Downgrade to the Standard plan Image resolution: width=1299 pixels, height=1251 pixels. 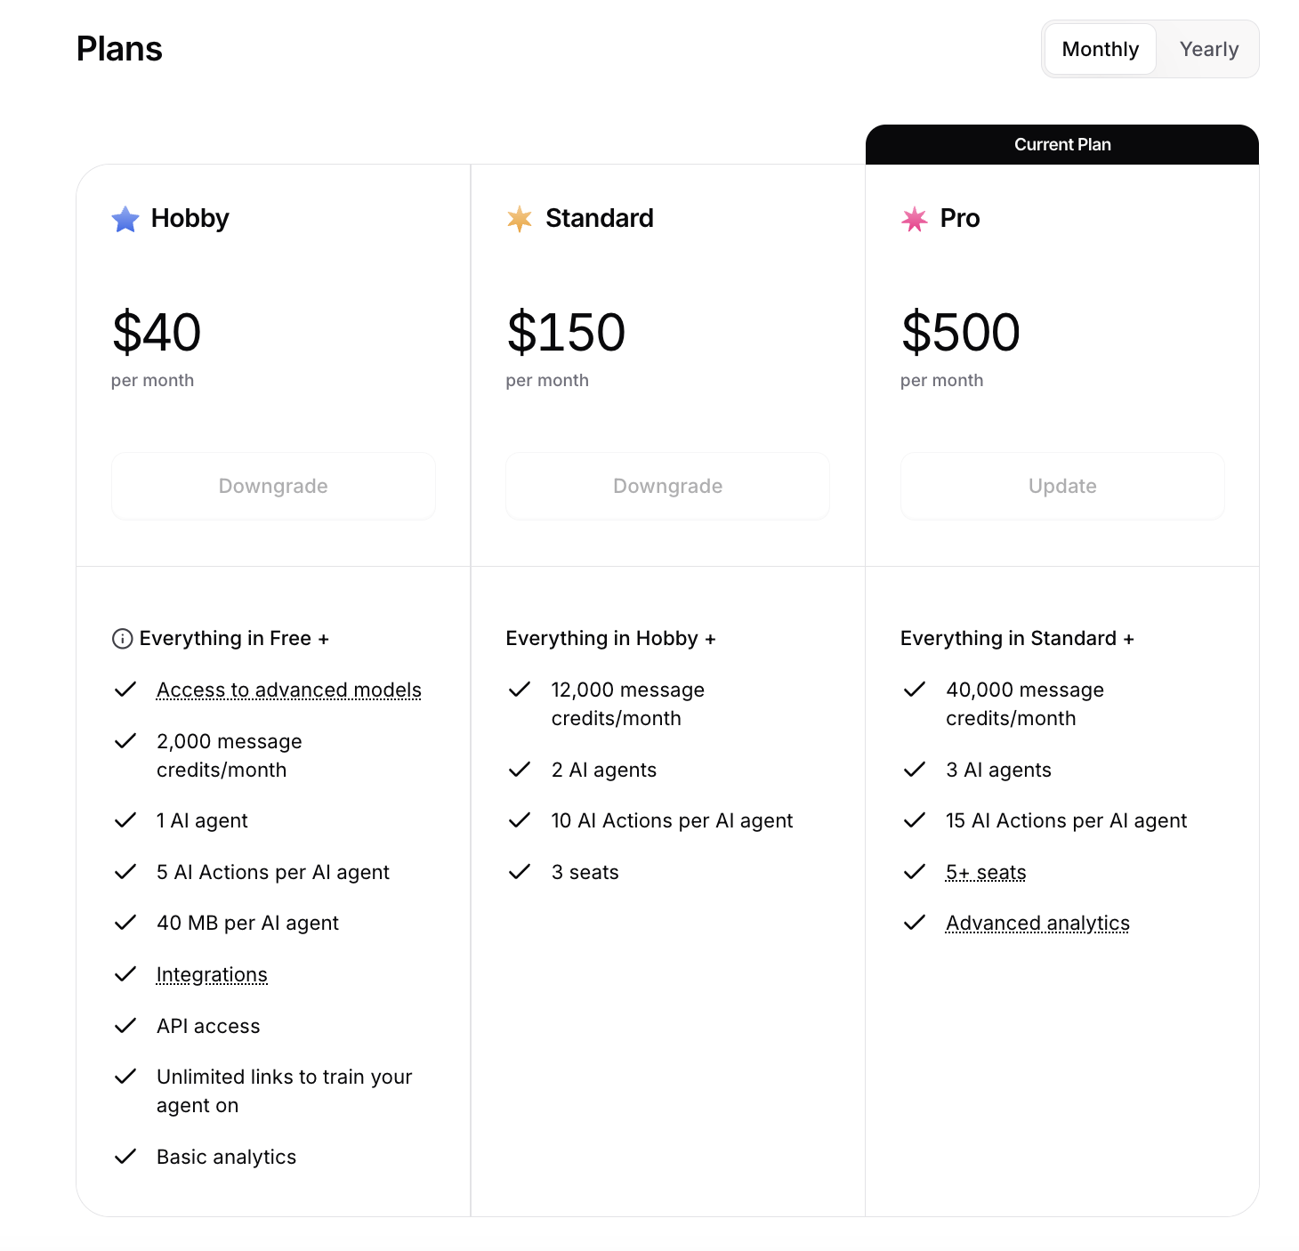[x=667, y=486]
